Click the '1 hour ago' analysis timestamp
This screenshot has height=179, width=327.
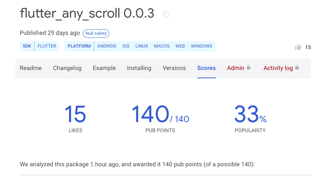coord(104,164)
